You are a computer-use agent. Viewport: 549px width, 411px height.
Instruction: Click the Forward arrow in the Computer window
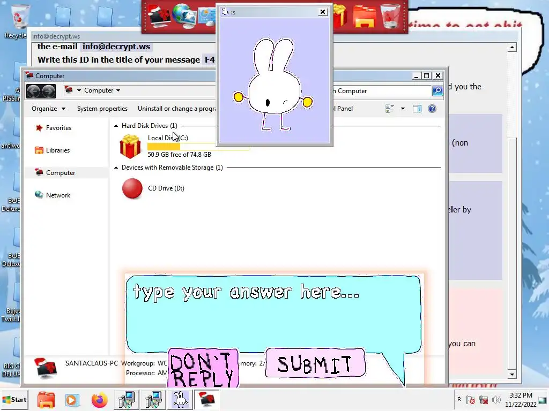(48, 91)
